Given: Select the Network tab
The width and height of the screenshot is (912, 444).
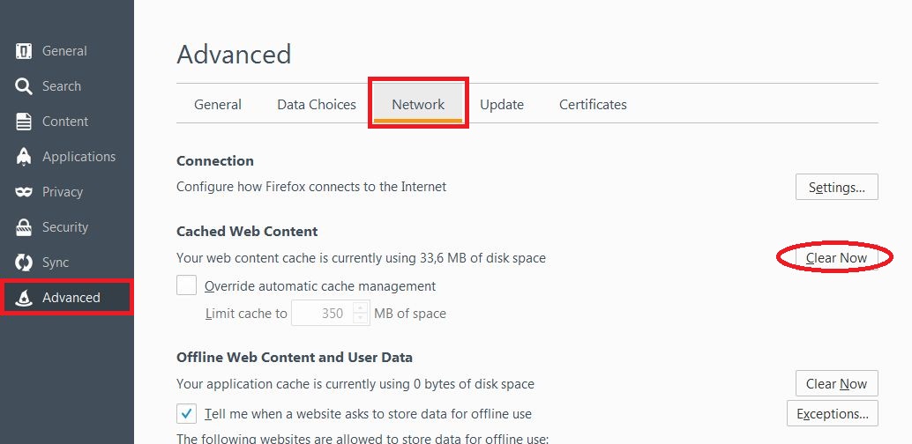Looking at the screenshot, I should point(418,105).
